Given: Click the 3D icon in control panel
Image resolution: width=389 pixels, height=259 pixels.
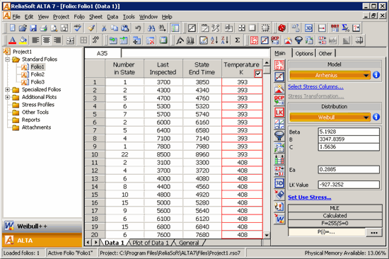Looking at the screenshot, I should click(x=279, y=183).
